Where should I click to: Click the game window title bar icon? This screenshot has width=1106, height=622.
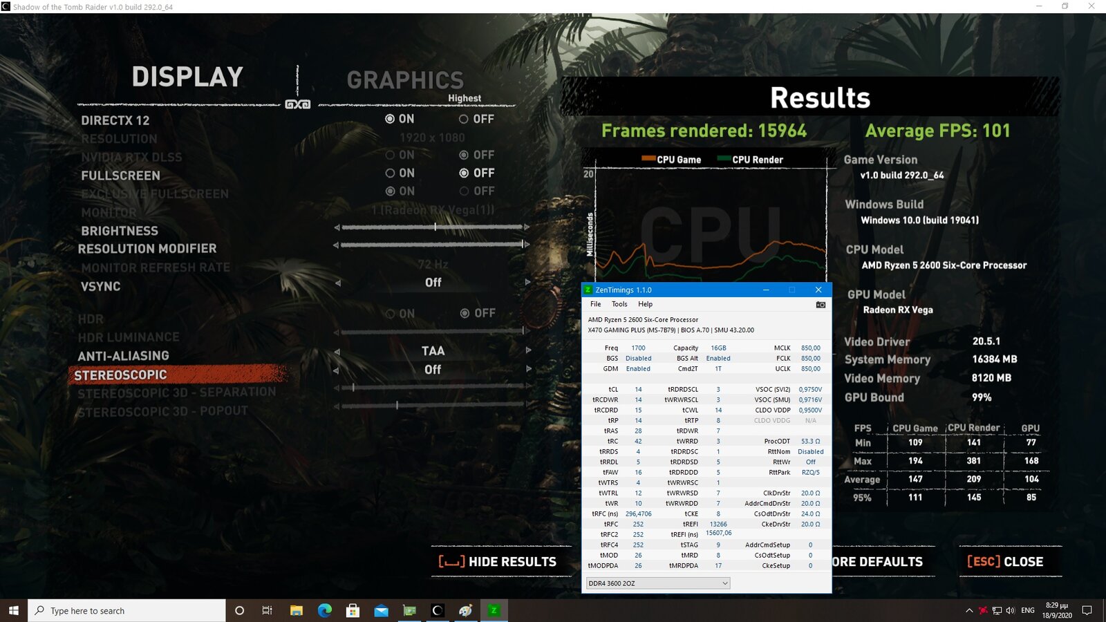coord(6,6)
